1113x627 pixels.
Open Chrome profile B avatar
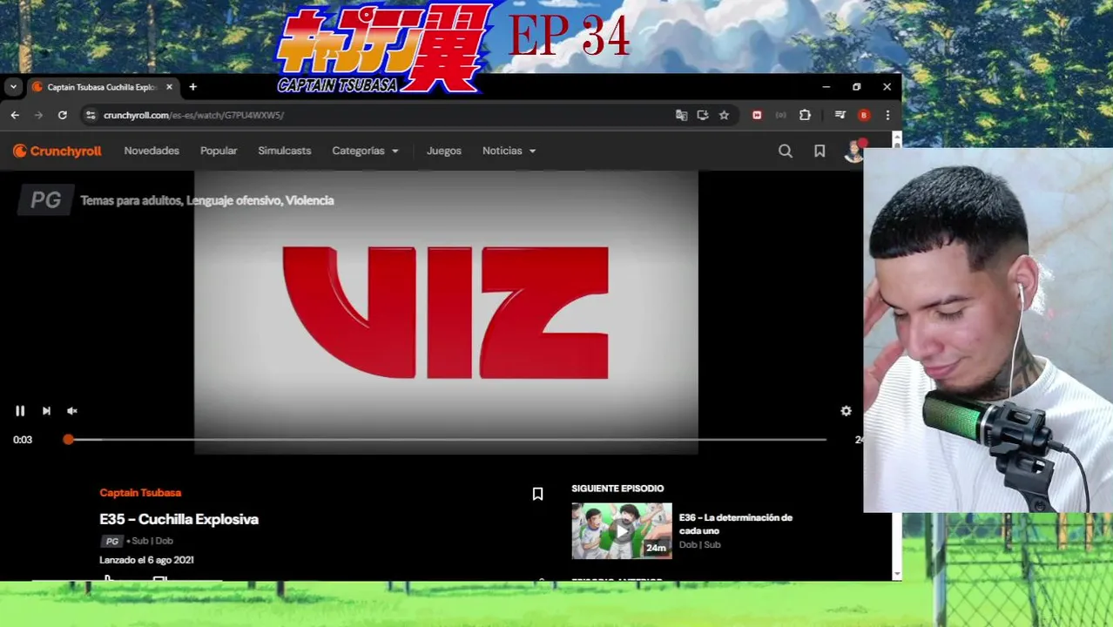(864, 115)
